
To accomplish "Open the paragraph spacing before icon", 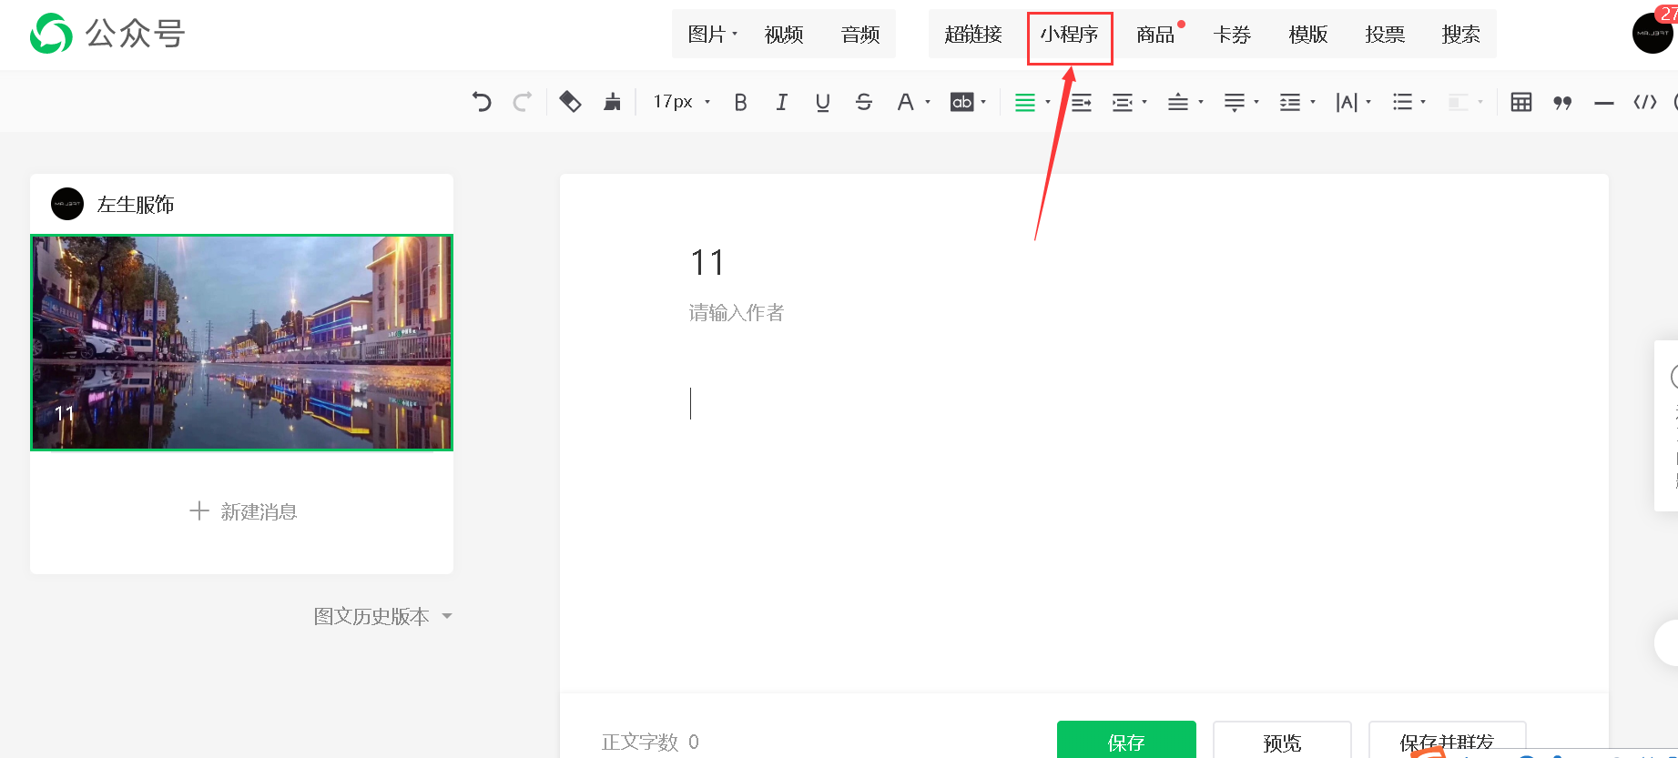I will (1178, 102).
